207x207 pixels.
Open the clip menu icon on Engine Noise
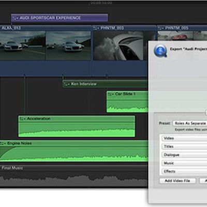(3, 143)
